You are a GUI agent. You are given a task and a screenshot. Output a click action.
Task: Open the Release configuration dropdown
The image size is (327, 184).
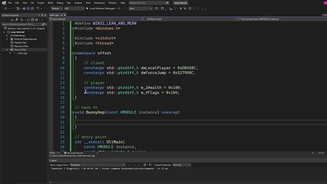(57, 9)
